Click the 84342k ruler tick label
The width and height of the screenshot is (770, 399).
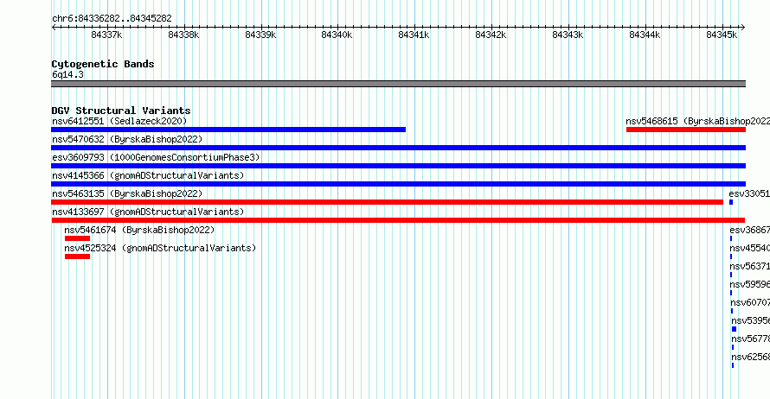[491, 35]
